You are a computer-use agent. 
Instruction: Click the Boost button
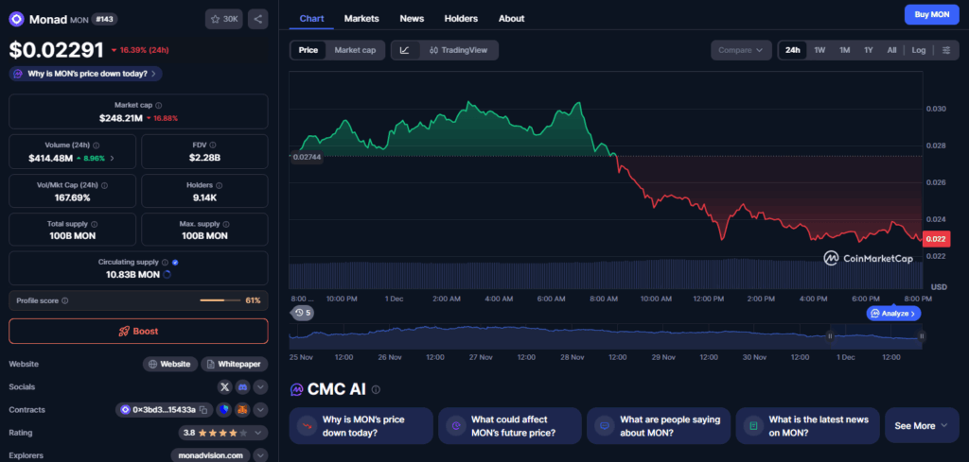tap(138, 332)
